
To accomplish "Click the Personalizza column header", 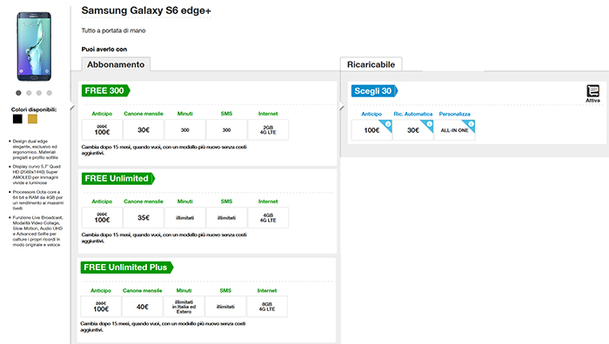I will pyautogui.click(x=454, y=114).
